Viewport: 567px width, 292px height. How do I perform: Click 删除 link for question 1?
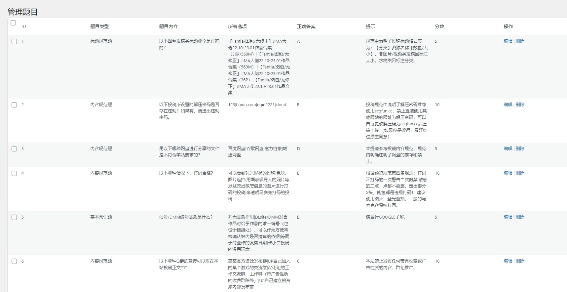[520, 41]
